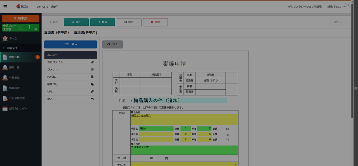
Task: Open 帳票検索 in sidebar
Action: pyautogui.click(x=21, y=88)
